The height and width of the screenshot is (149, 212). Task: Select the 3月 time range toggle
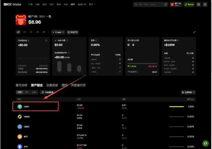coord(43,32)
